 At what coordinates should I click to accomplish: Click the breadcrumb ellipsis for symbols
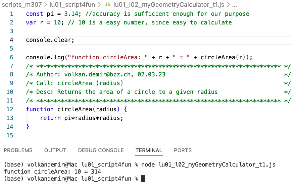click(234, 5)
